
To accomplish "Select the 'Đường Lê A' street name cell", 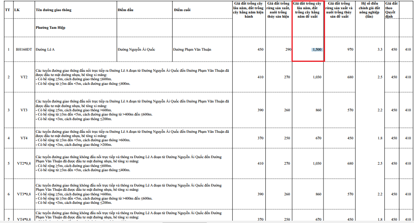I will click(45, 50).
